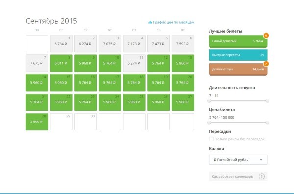Grab the left vacation duration slider handle
Screen dimensions: 294x194
click(x=209, y=101)
